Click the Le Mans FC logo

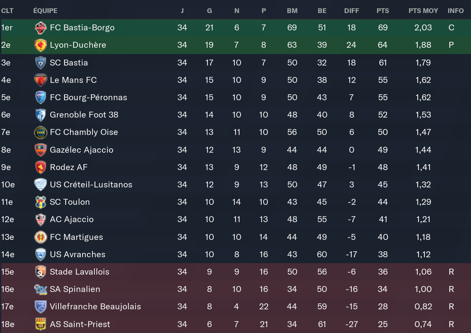40,80
